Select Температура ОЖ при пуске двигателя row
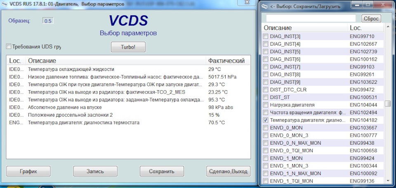Viewport: 396px width, 188px height. click(128, 84)
